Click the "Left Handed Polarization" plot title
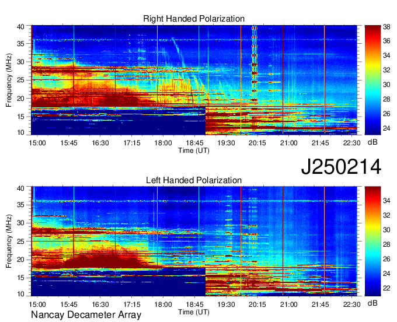Viewport: 397px width, 322px height. pos(194,180)
